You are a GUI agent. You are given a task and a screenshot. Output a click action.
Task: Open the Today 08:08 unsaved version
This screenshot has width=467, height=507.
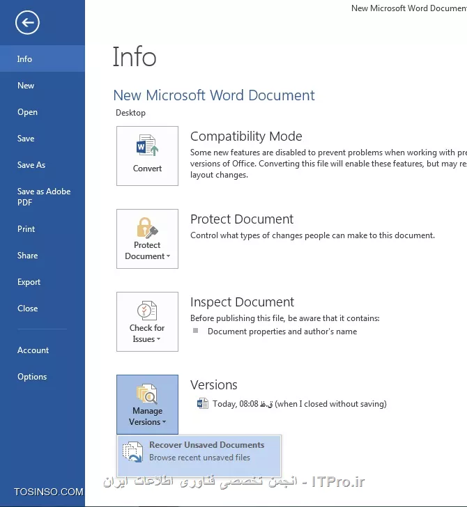pyautogui.click(x=291, y=404)
